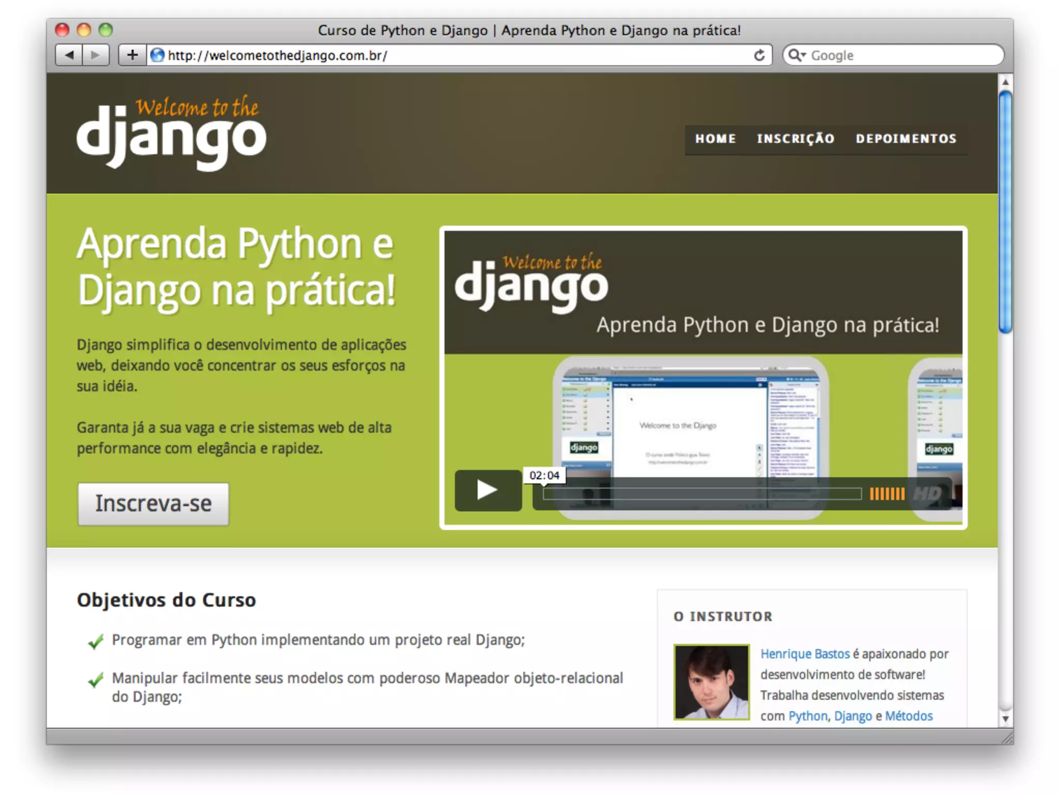The image size is (1061, 795).
Task: Toggle the HD quality button on video
Action: [927, 494]
